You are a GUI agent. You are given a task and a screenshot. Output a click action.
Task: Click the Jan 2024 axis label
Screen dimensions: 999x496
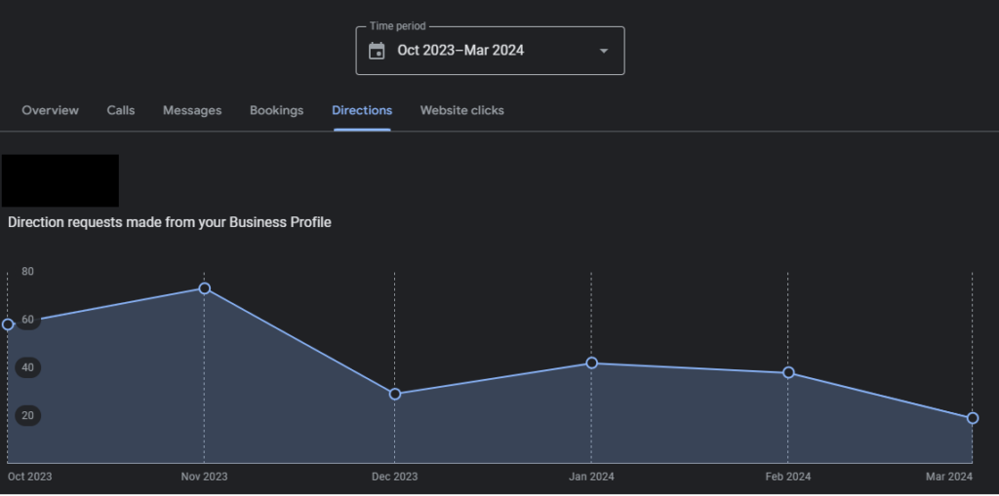pos(591,477)
